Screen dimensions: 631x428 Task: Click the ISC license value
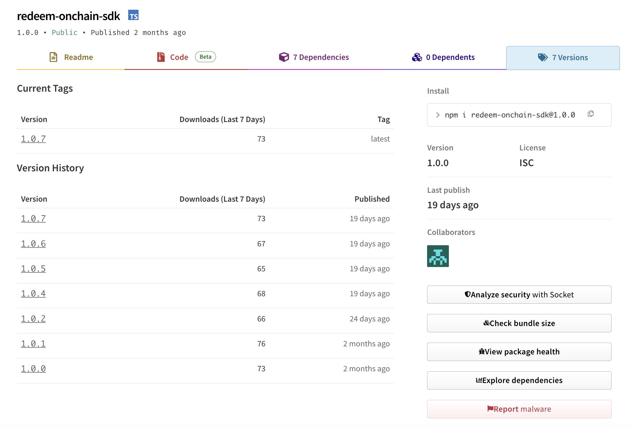pyautogui.click(x=527, y=163)
